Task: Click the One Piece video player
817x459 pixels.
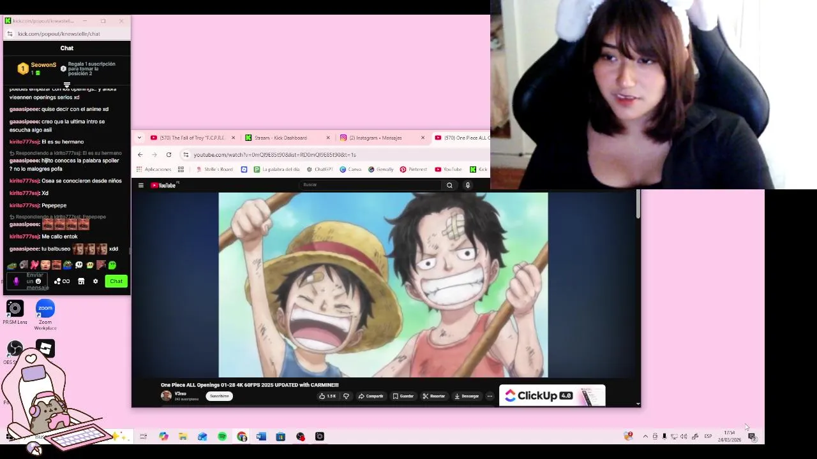Action: tap(383, 285)
